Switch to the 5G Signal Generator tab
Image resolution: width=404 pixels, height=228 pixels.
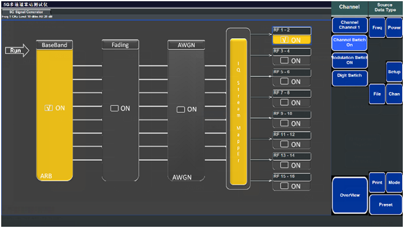pyautogui.click(x=27, y=12)
